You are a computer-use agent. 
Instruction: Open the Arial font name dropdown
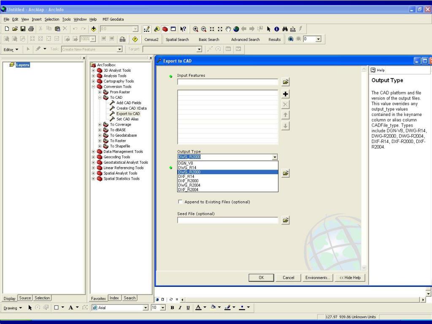click(x=146, y=308)
